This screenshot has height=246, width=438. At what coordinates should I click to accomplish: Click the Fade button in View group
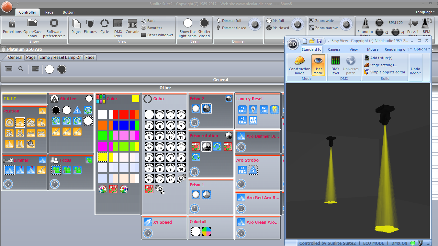click(x=149, y=21)
